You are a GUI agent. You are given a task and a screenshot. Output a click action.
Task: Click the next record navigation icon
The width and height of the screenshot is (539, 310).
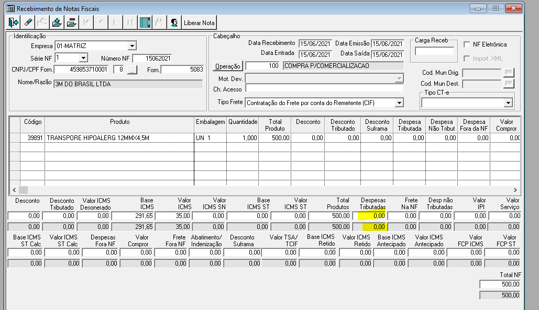(x=115, y=22)
